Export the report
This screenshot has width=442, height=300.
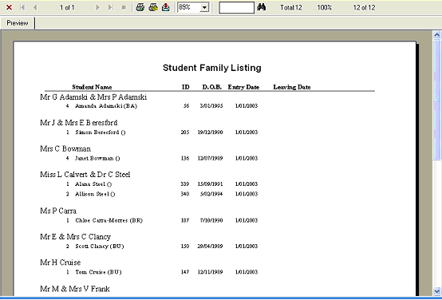click(166, 7)
